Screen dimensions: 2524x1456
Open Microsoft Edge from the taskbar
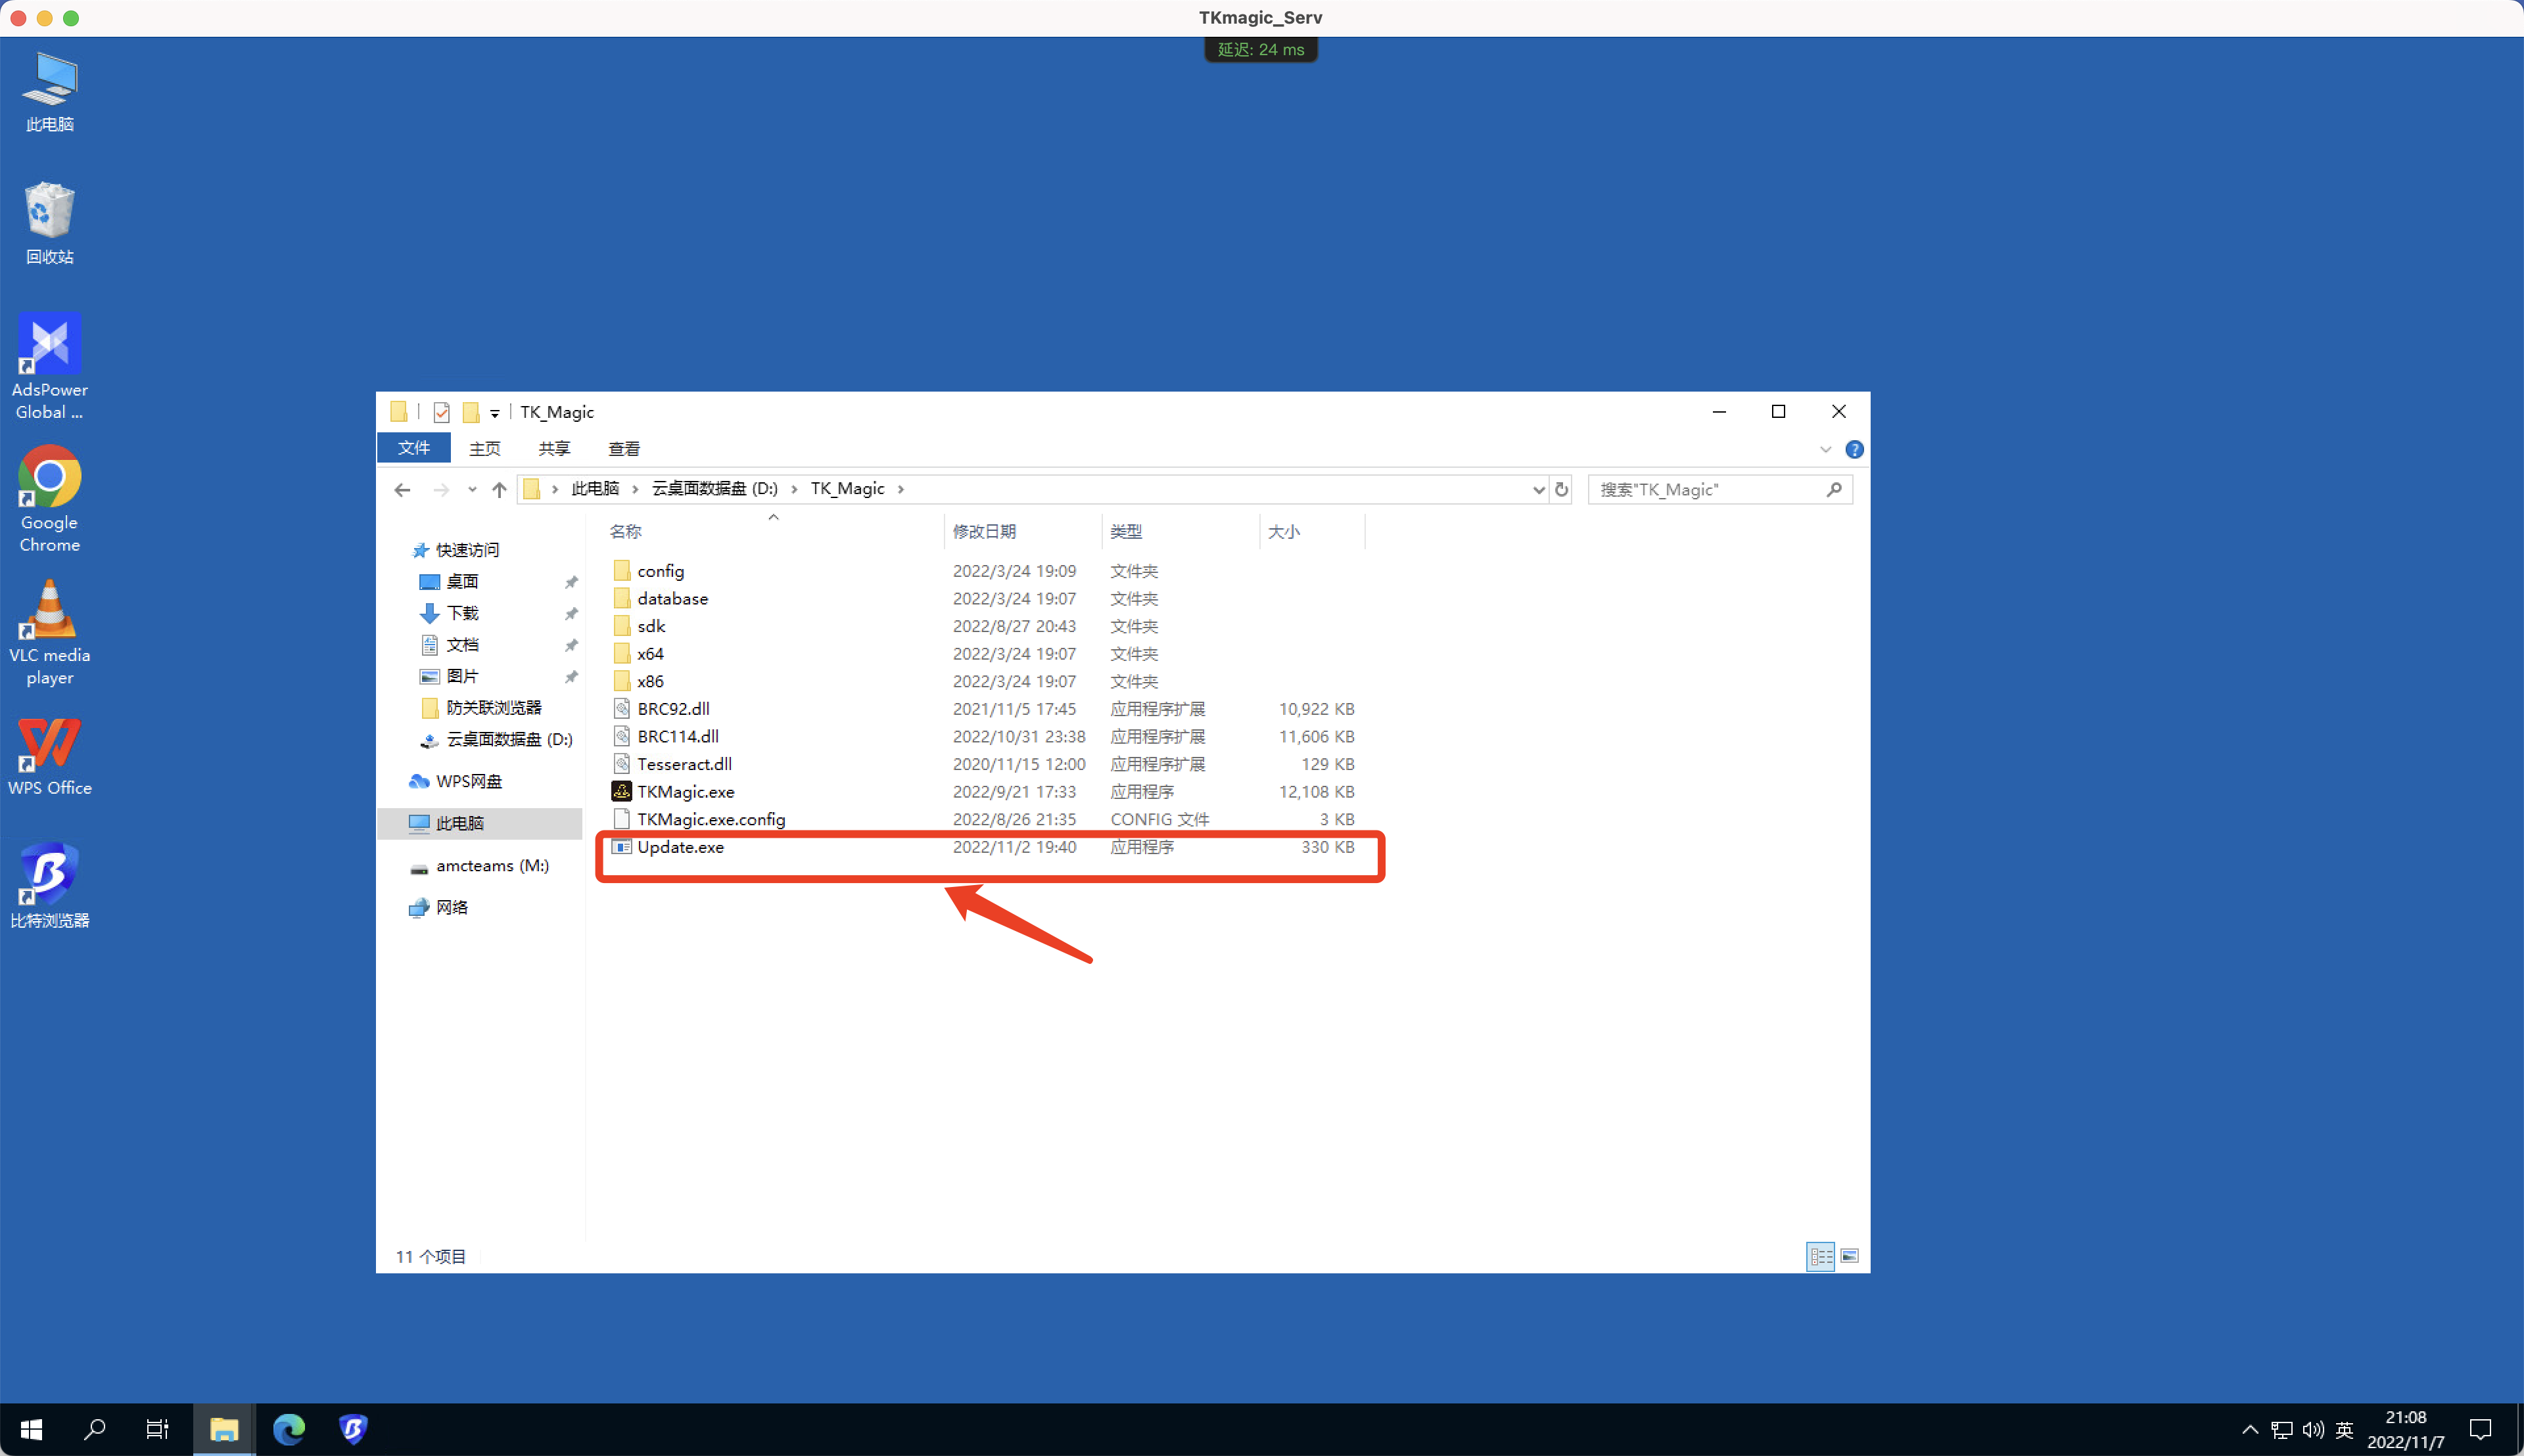point(289,1429)
